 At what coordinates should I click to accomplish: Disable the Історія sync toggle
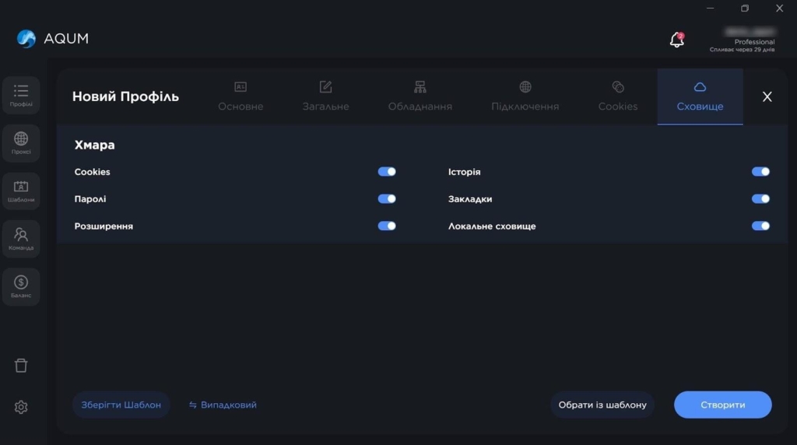click(760, 172)
